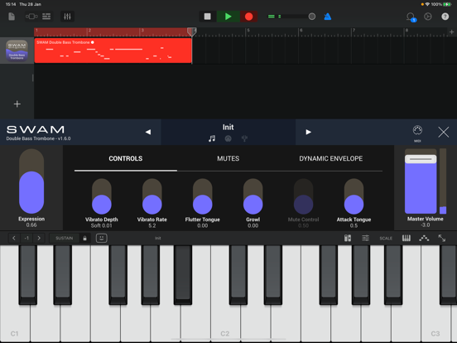The height and width of the screenshot is (343, 457).
Task: Open the project file document icon
Action: point(12,17)
